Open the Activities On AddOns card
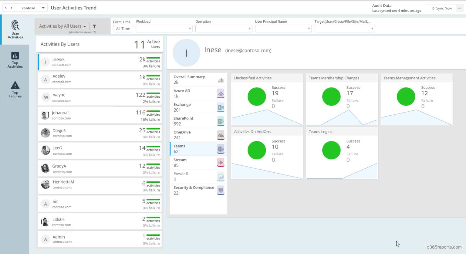 click(267, 153)
